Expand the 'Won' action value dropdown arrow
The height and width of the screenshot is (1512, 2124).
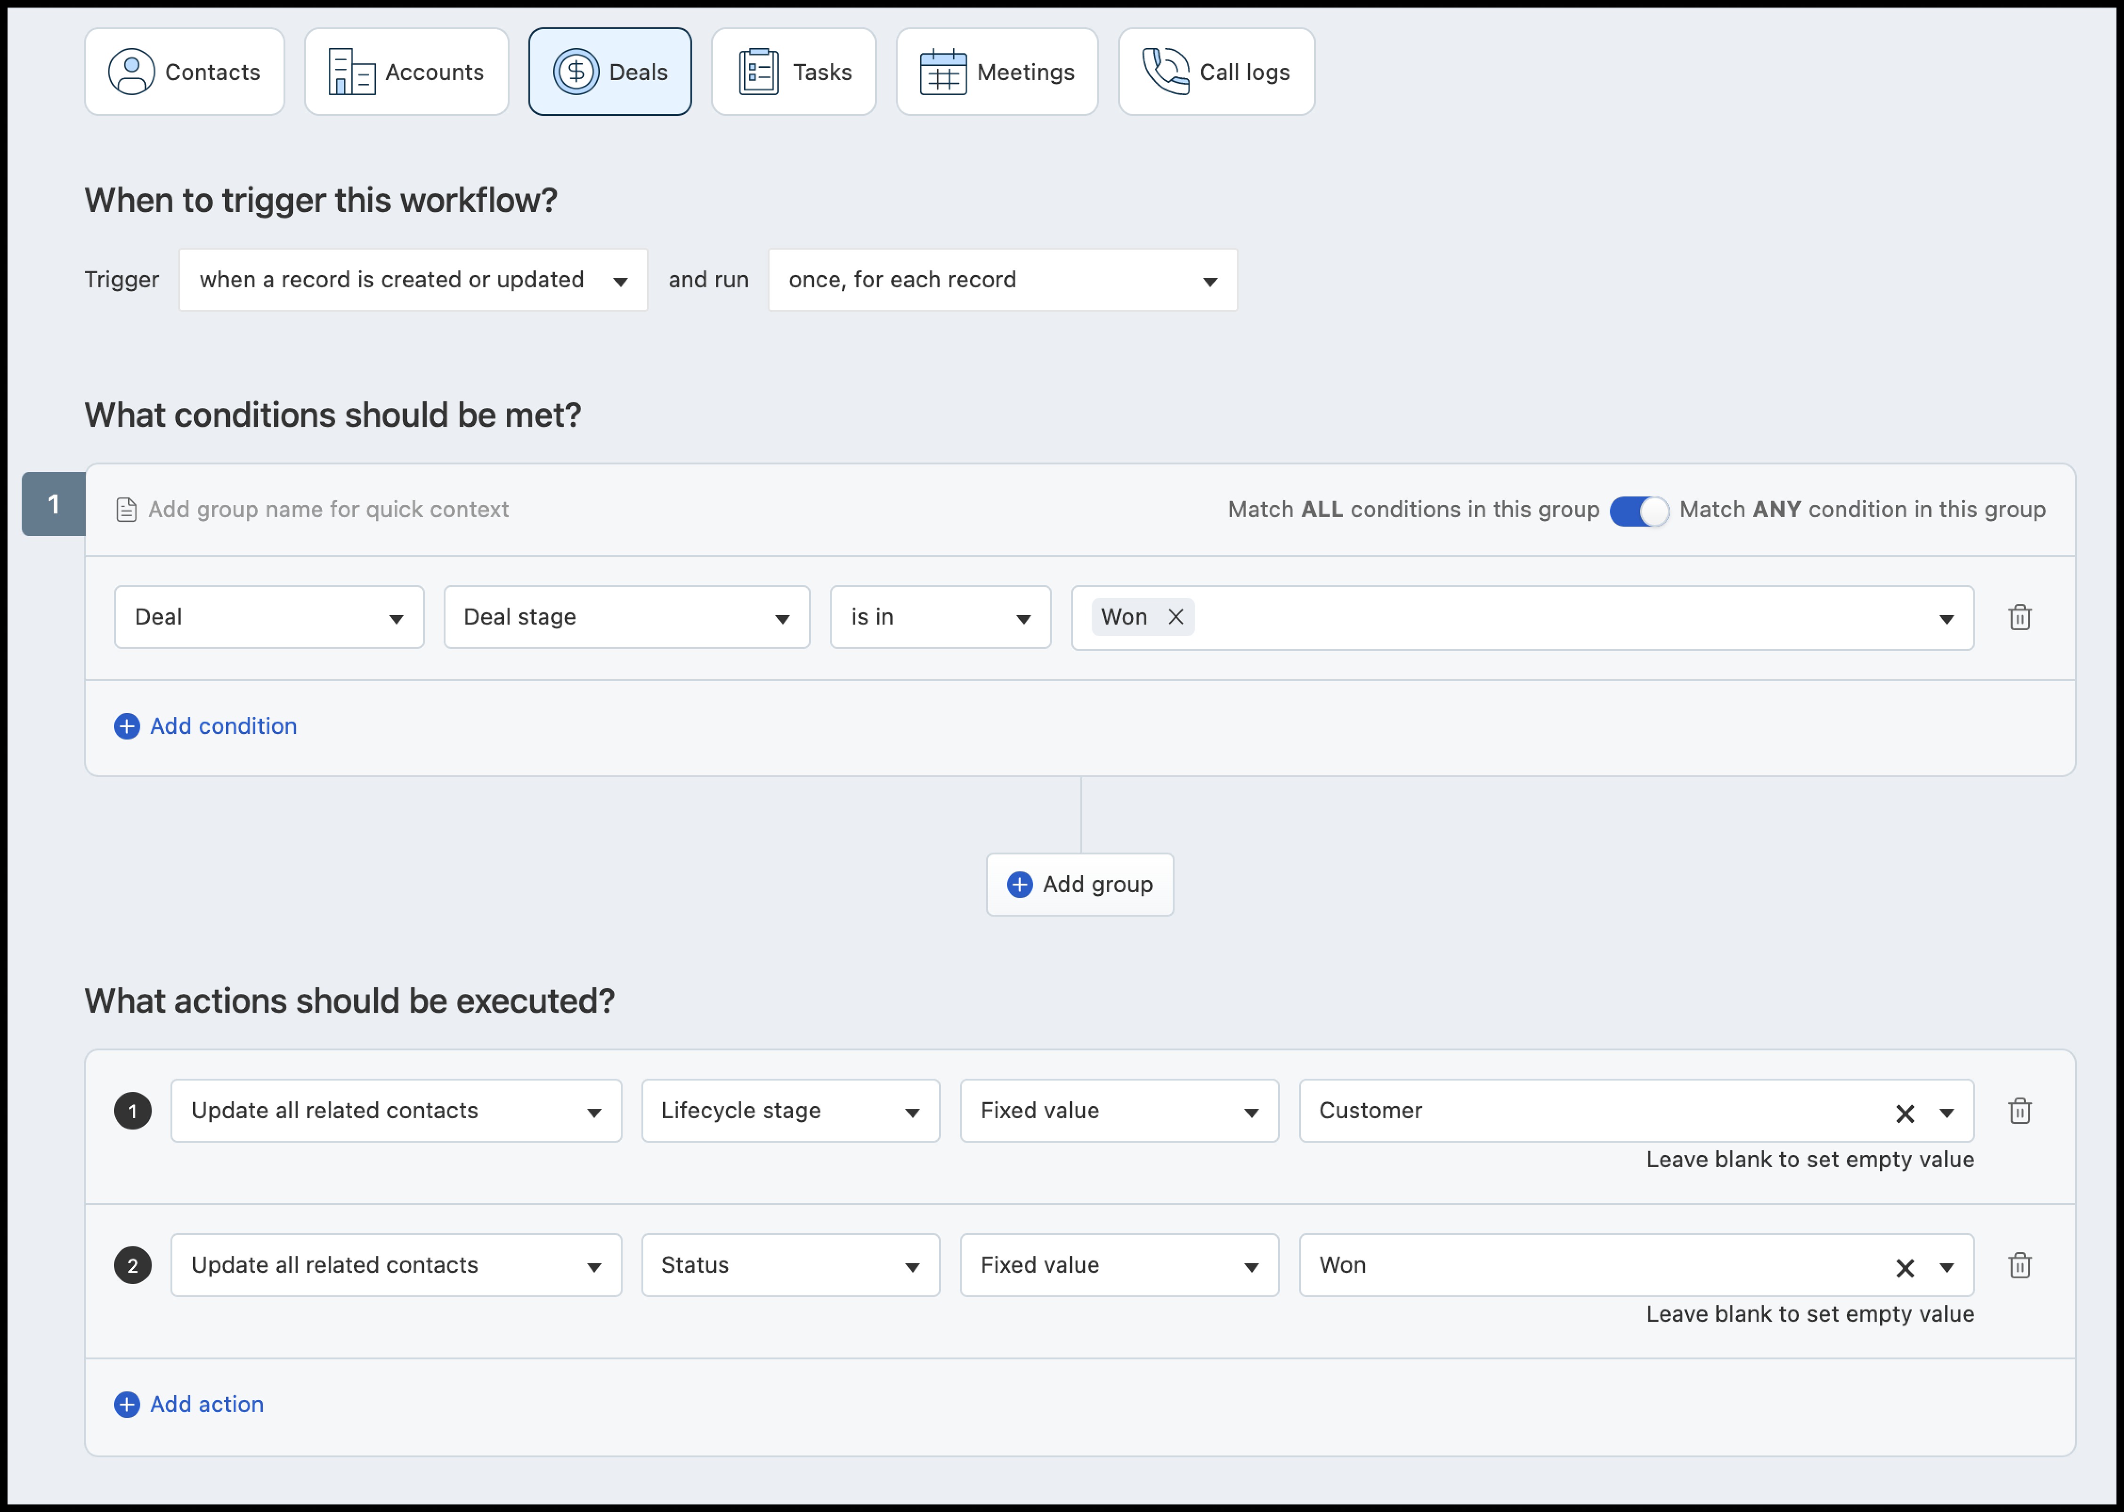[x=1946, y=1268]
